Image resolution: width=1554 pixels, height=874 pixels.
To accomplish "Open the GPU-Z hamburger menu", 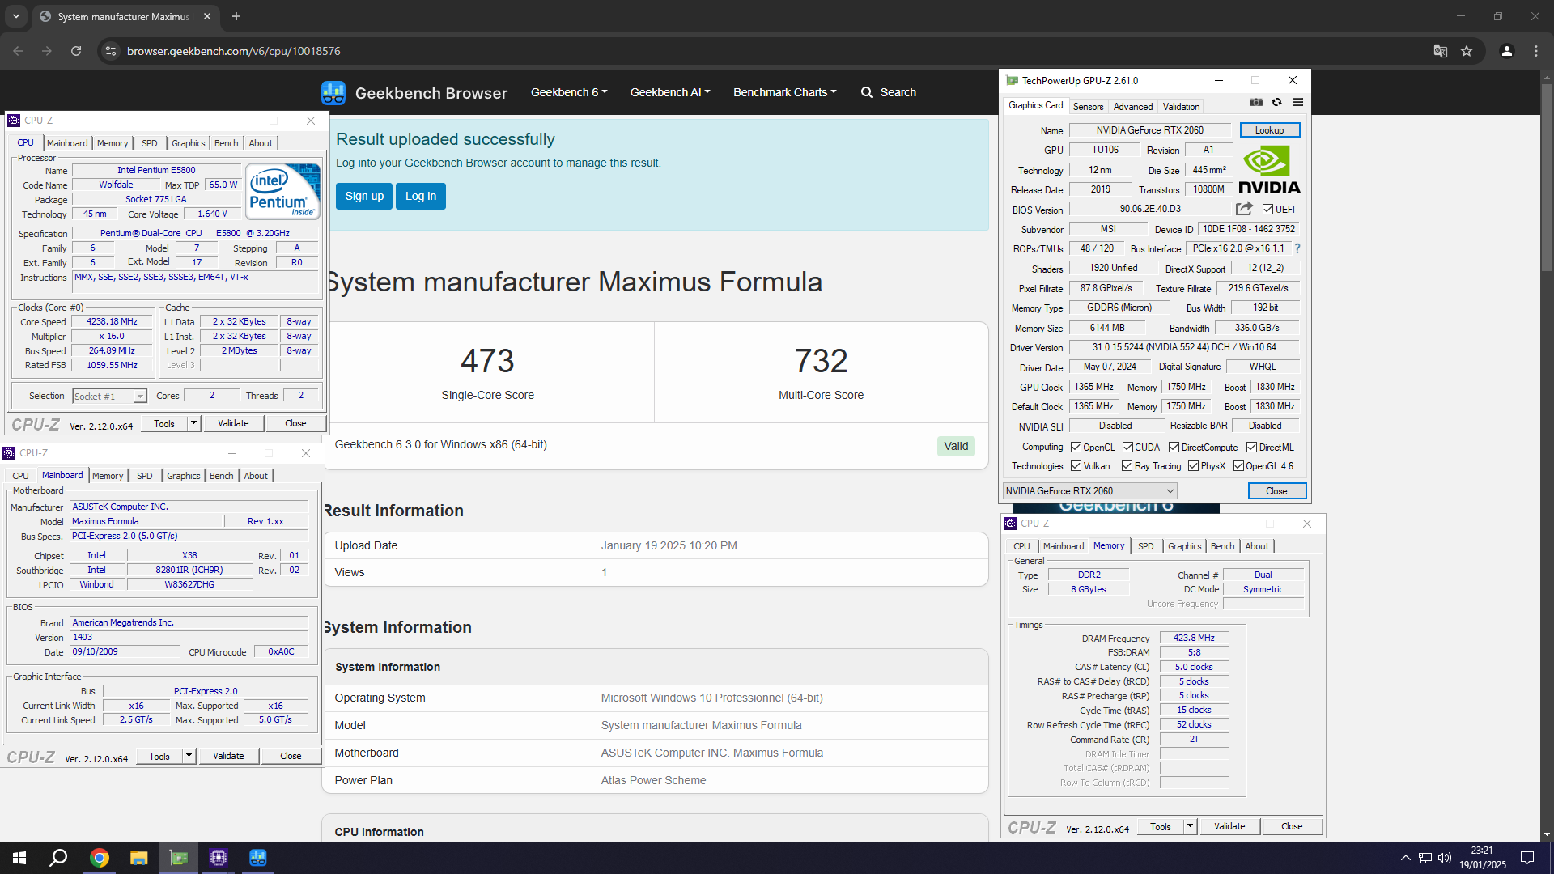I will 1298,103.
